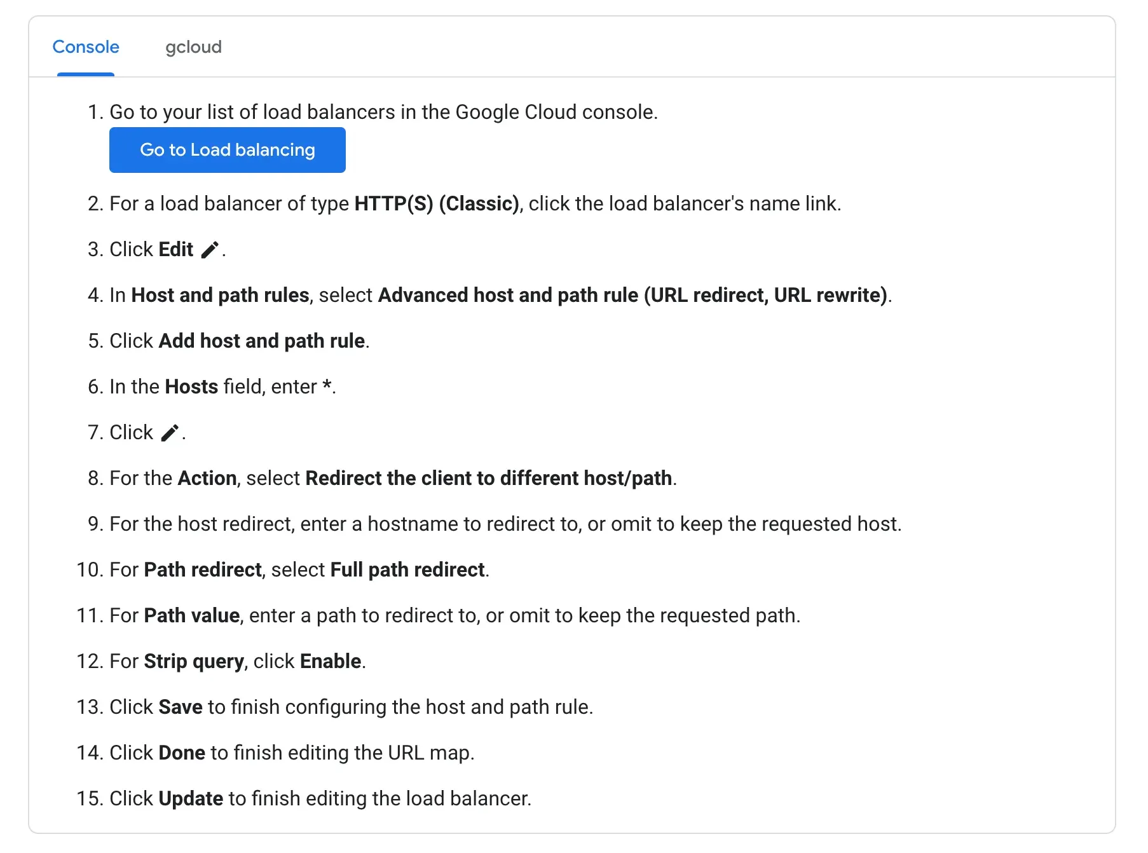Viewport: 1148px width, 853px height.
Task: Click the standalone edit pencil following the word Click
Action: 169,432
